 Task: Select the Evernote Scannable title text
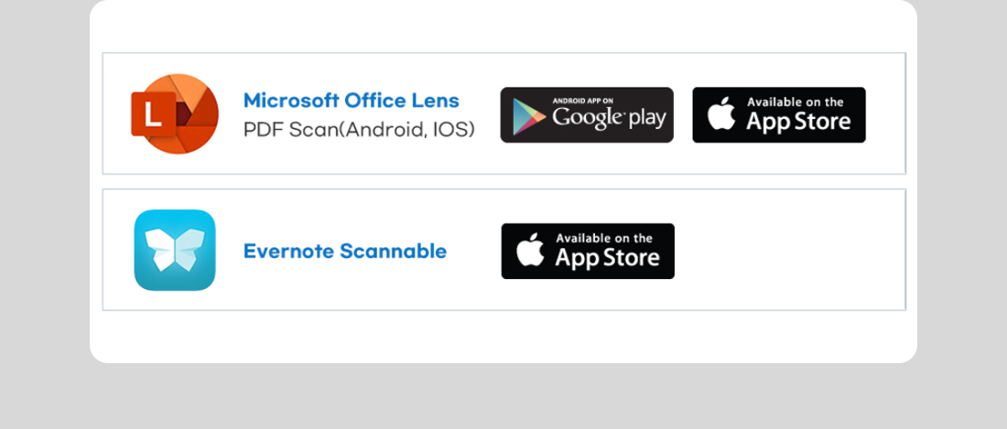(x=345, y=251)
